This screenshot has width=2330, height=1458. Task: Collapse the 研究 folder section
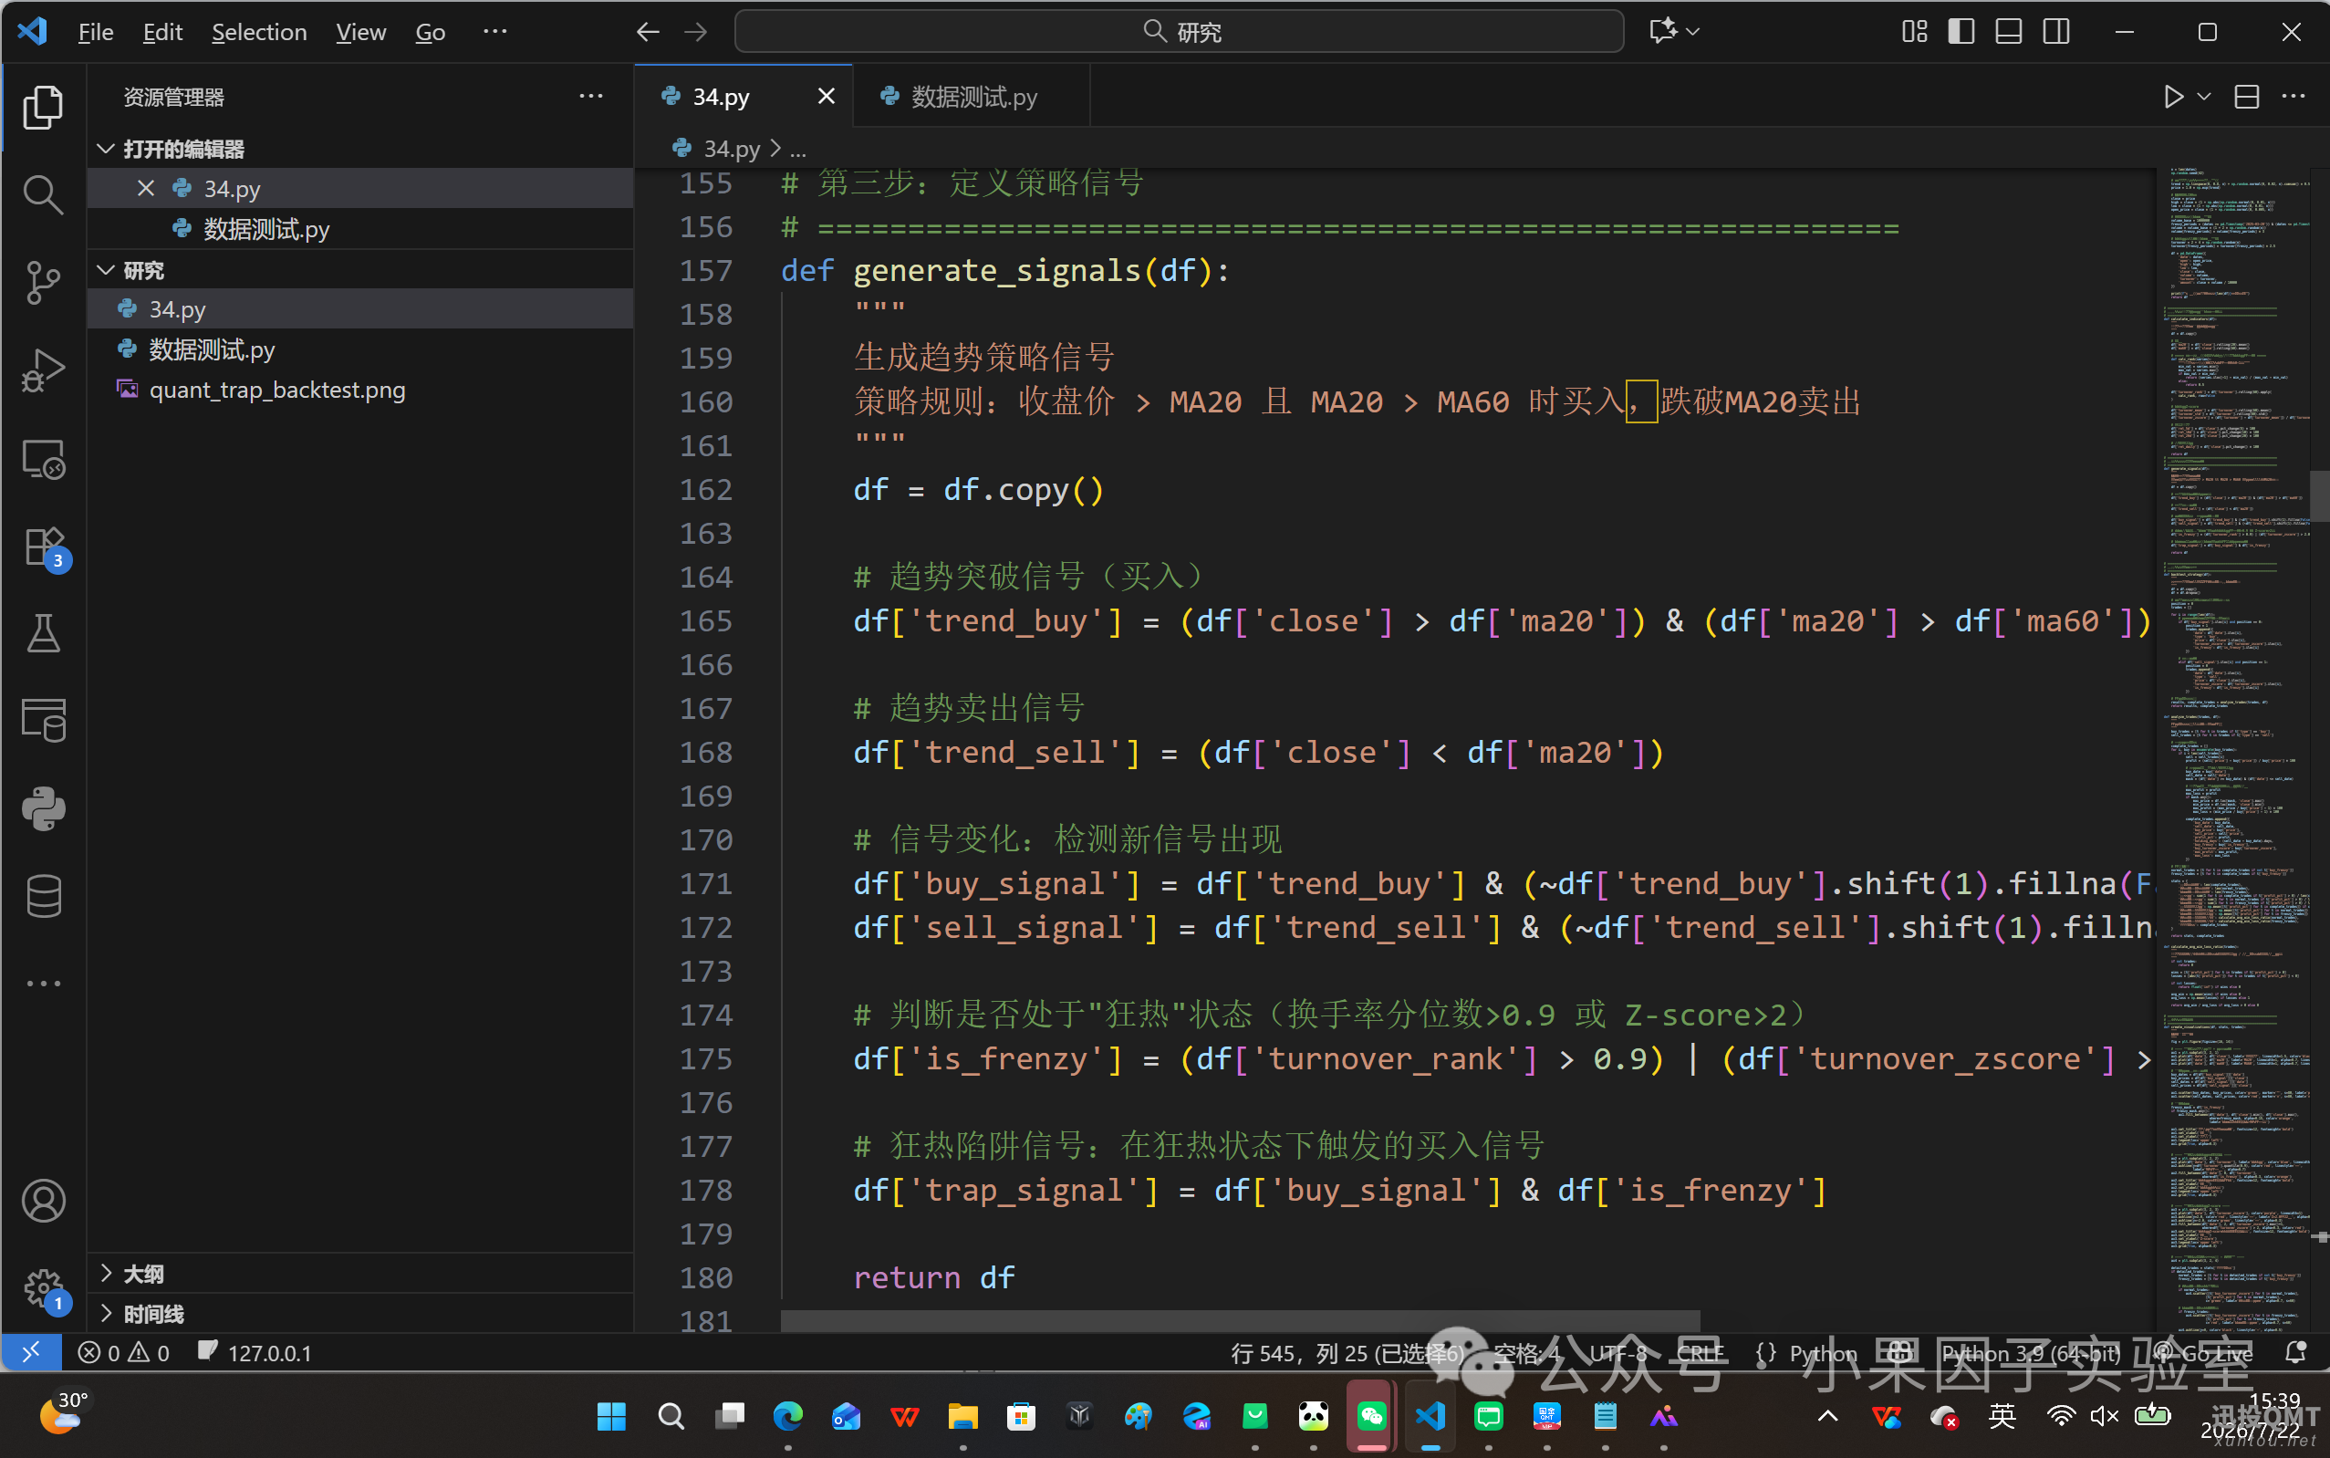coord(360,270)
